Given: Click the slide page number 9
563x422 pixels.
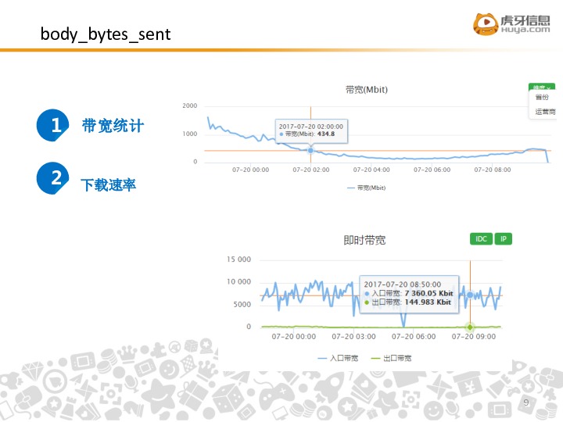Looking at the screenshot, I should [525, 402].
